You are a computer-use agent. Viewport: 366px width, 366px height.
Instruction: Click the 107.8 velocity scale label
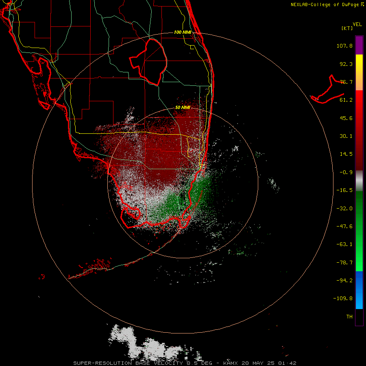[344, 46]
